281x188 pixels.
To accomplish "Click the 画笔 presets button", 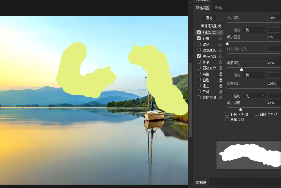I will tap(209, 18).
